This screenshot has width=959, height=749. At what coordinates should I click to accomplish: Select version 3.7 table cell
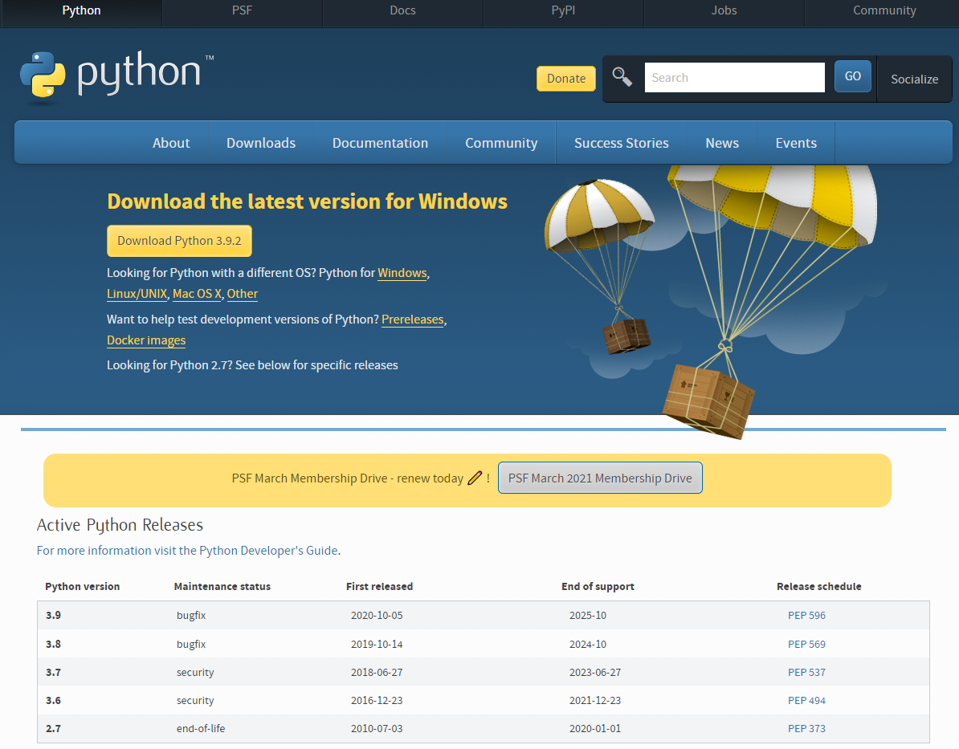(x=53, y=672)
